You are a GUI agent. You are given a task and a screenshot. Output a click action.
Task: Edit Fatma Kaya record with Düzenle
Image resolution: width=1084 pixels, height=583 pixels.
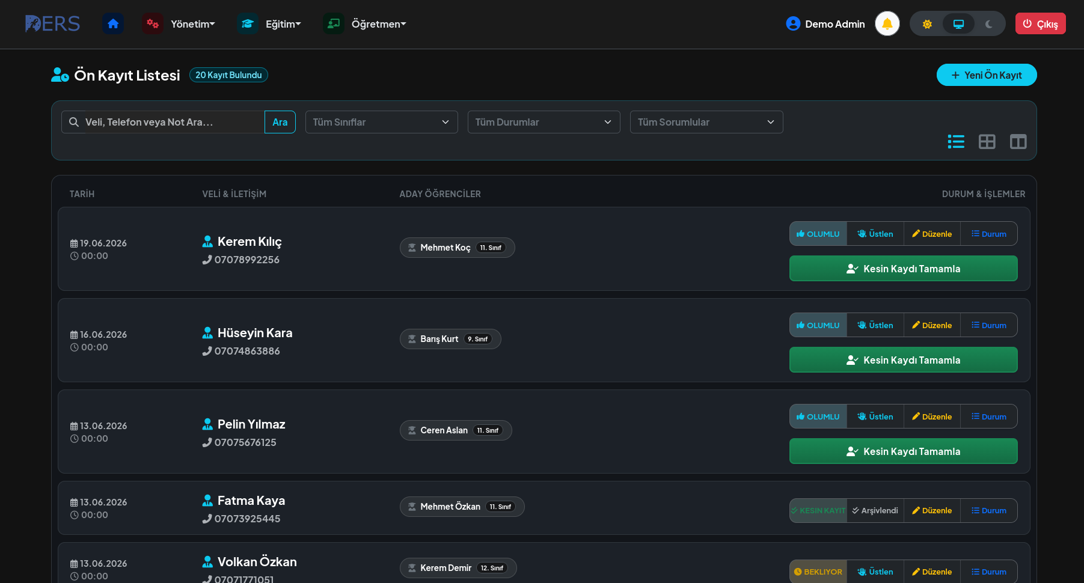point(932,510)
